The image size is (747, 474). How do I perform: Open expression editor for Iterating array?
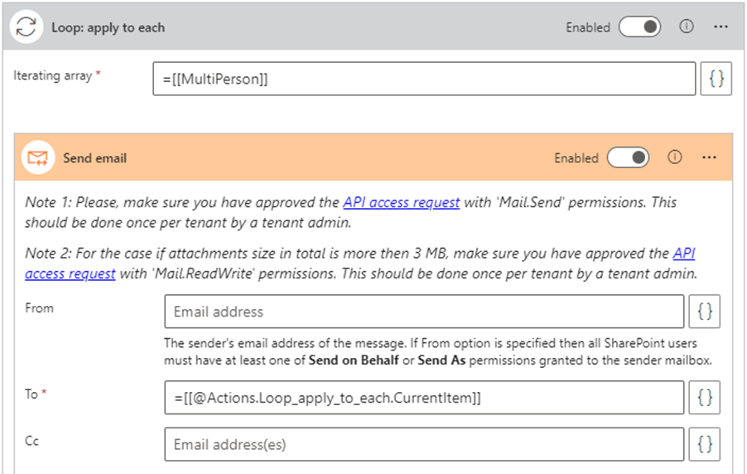tap(717, 79)
